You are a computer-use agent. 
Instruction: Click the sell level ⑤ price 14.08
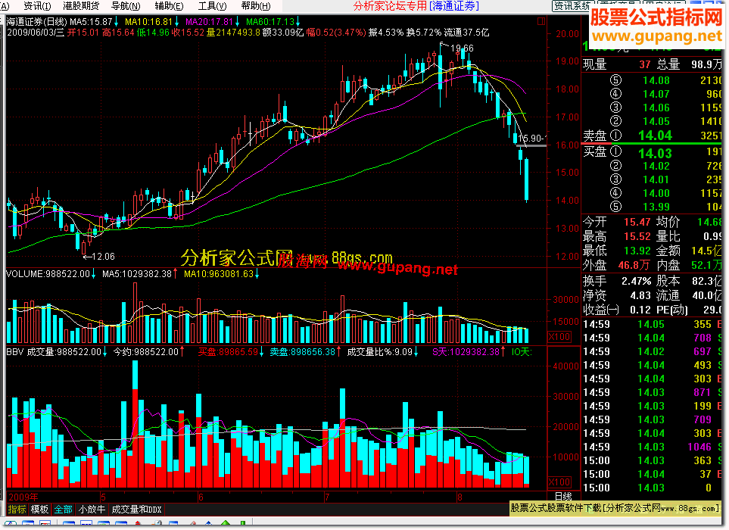pyautogui.click(x=656, y=80)
